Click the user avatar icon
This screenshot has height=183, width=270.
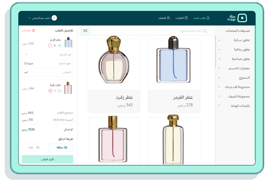pyautogui.click(x=54, y=18)
